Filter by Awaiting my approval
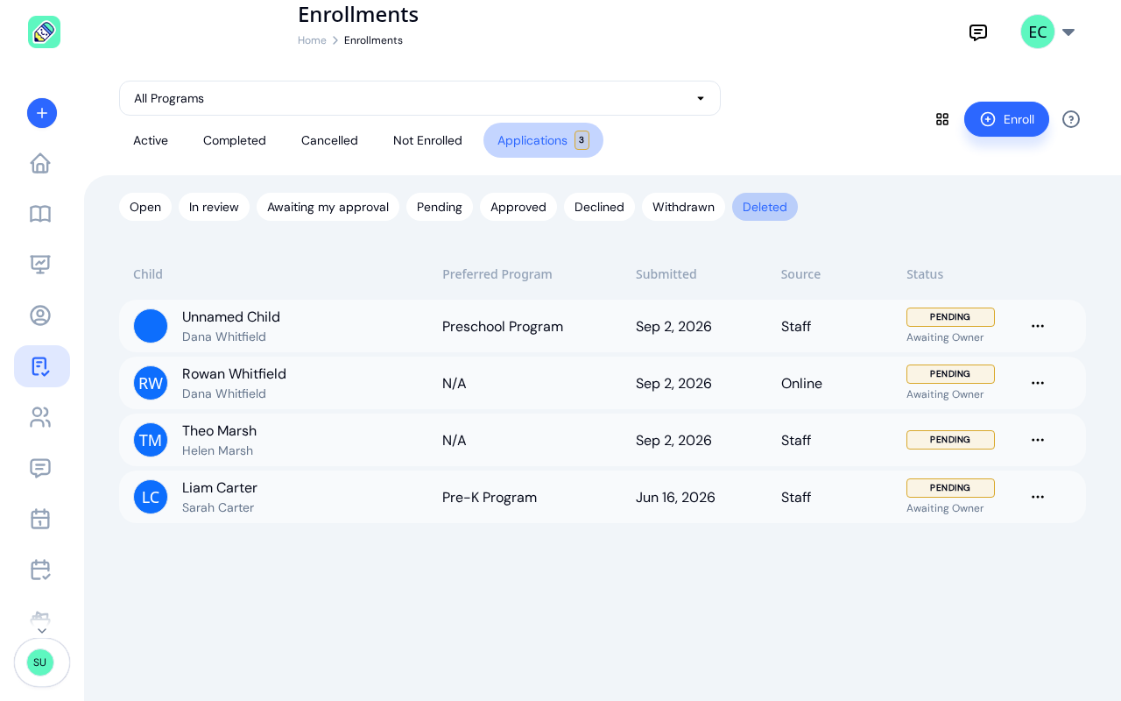Screen dimensions: 1121x701 pyautogui.click(x=328, y=207)
